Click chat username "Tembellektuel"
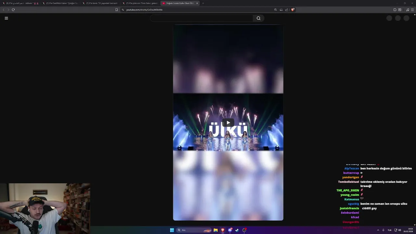Viewport: 416px width, 234px height. pyautogui.click(x=348, y=182)
